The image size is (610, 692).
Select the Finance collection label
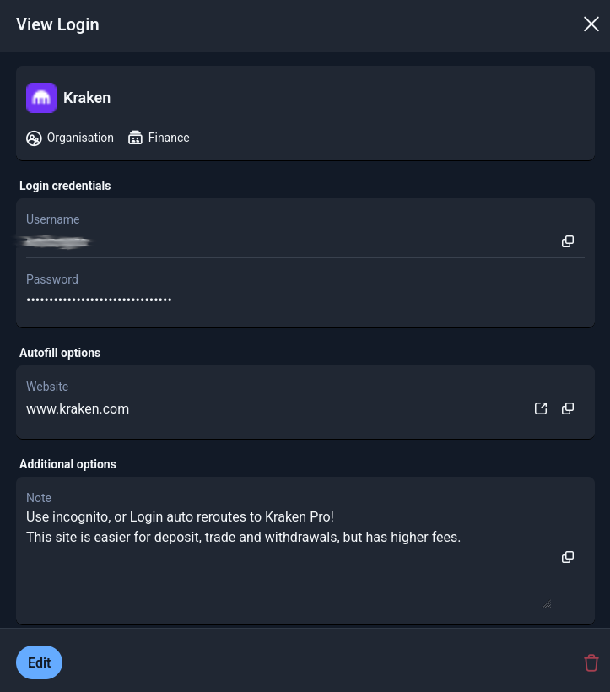tap(169, 138)
